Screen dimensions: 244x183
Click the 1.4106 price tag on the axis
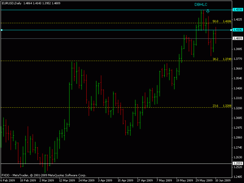238,30
